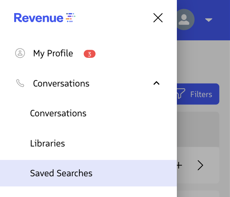This screenshot has width=230, height=197.
Task: Select the Conversations parent menu label
Action: (x=61, y=84)
